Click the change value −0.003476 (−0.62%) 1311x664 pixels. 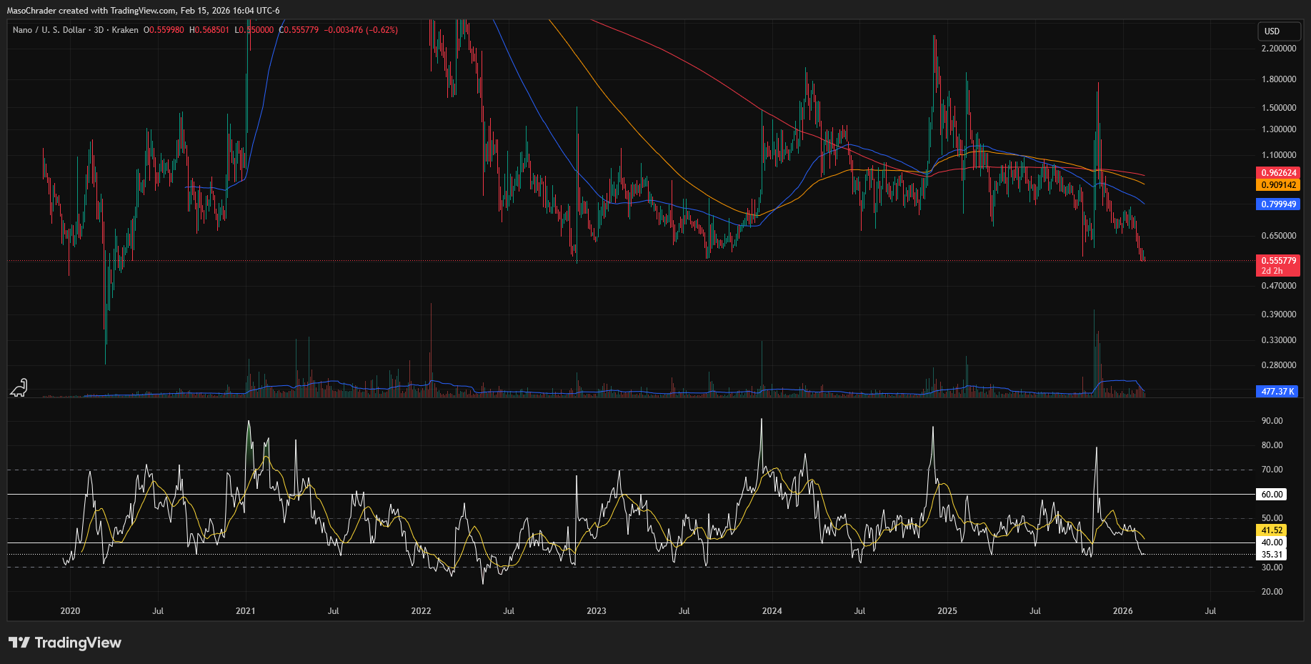[x=361, y=30]
